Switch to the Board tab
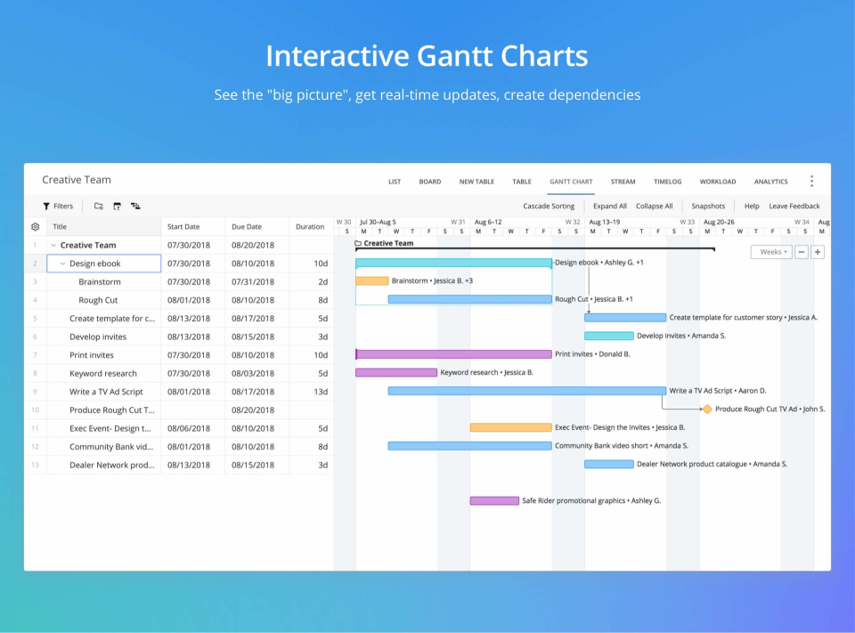Image resolution: width=855 pixels, height=633 pixels. pos(429,182)
